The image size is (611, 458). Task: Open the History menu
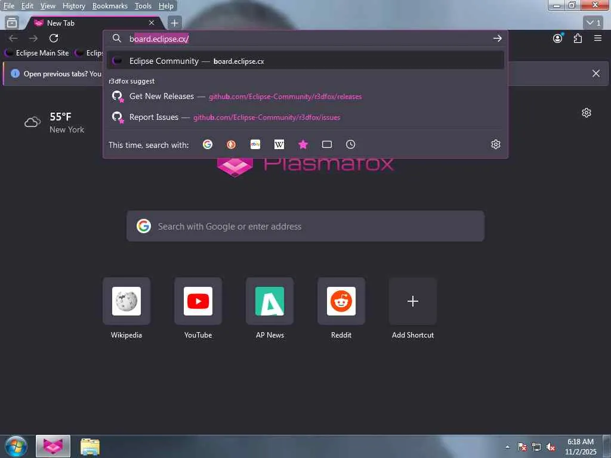[73, 6]
